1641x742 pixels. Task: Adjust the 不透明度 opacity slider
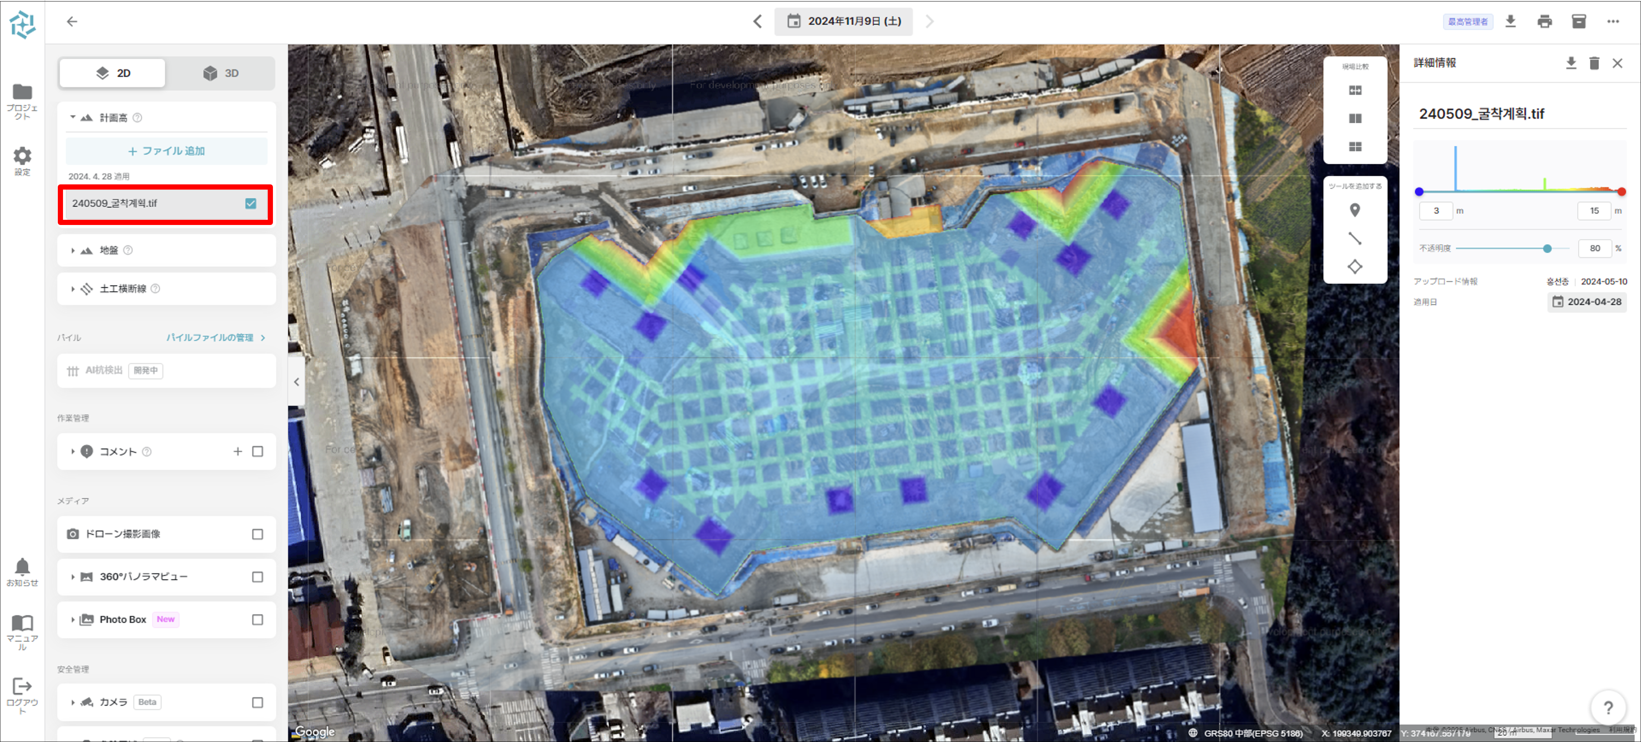1547,249
